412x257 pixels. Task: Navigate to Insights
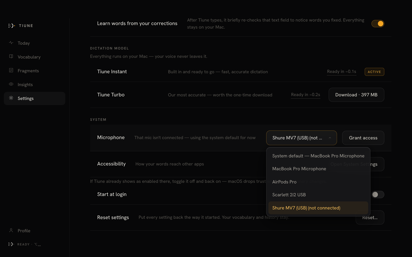(35, 85)
